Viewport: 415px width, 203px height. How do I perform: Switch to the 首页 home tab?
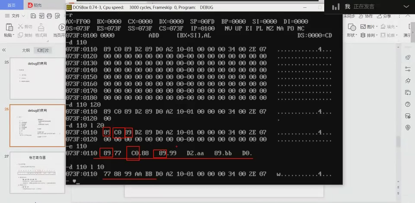11,5
